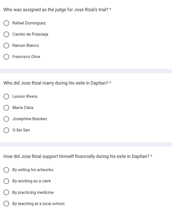Select Leonor Rivera radio button
The width and height of the screenshot is (172, 214).
tap(6, 97)
